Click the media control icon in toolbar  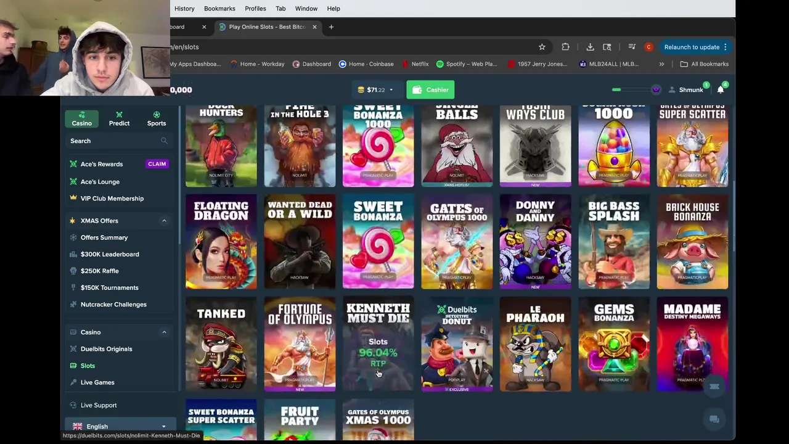632,47
